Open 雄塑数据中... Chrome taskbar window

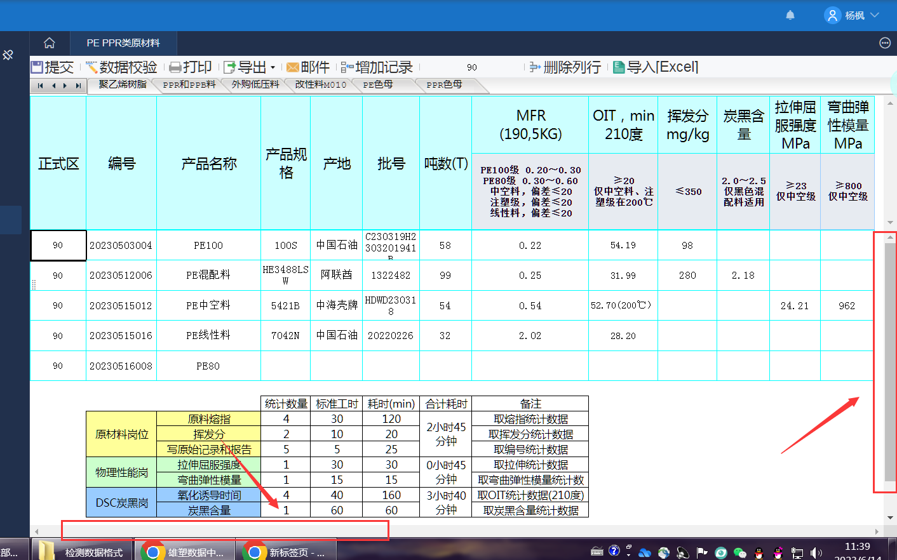(x=184, y=552)
